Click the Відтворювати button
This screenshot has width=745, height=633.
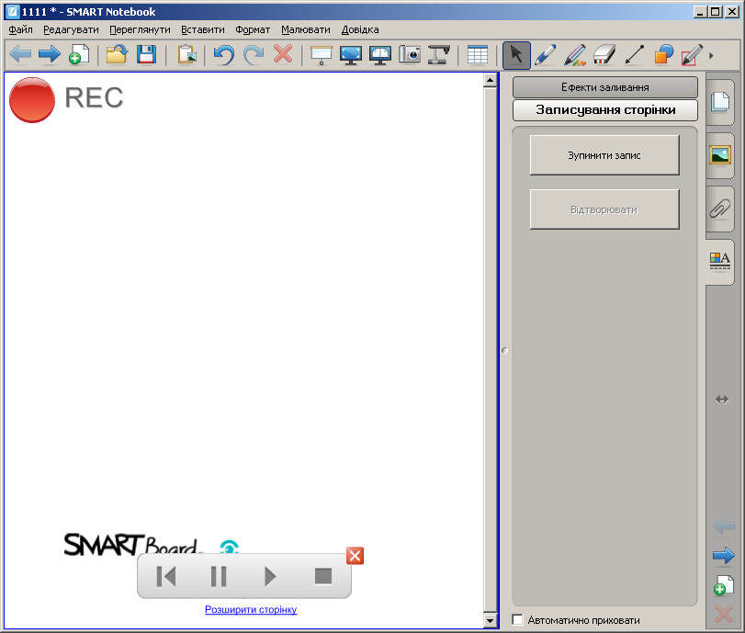[604, 209]
